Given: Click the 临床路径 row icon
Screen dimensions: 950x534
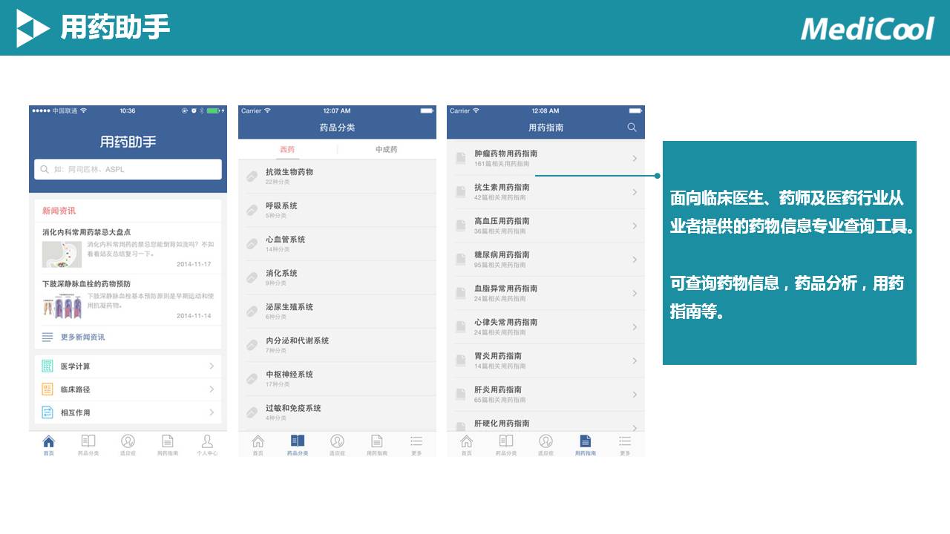Looking at the screenshot, I should [x=47, y=389].
